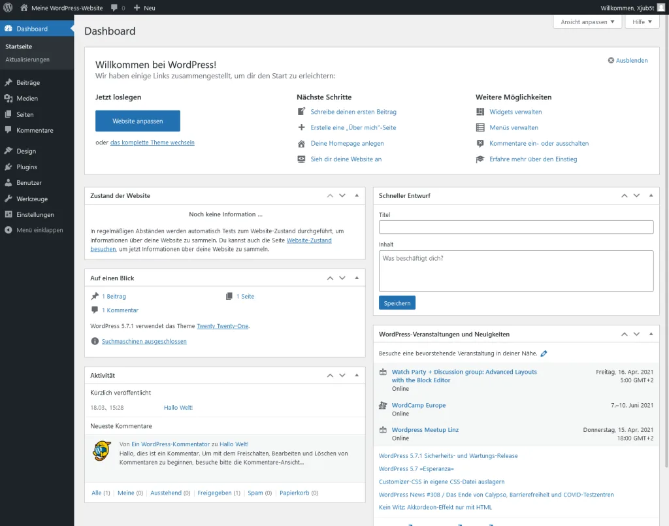This screenshot has width=669, height=526.
Task: Open the Plugins menu in sidebar
Action: coord(27,167)
